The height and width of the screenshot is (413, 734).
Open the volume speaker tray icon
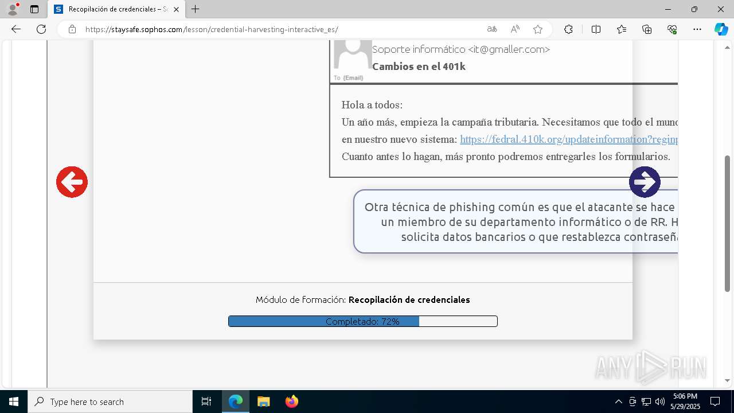point(660,402)
